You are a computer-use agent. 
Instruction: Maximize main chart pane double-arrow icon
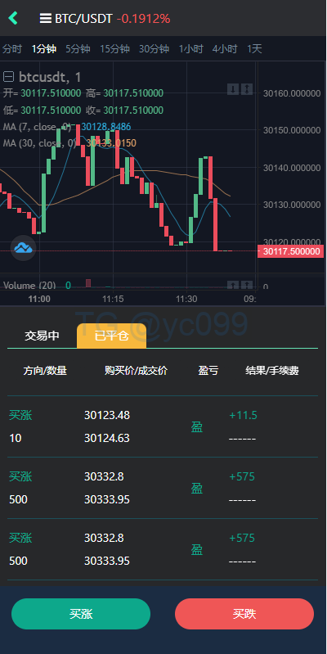(247, 89)
